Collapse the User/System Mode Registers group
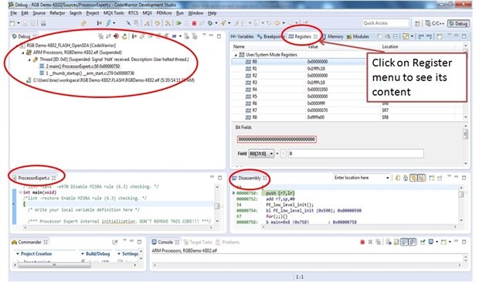479x282 pixels. [236, 55]
